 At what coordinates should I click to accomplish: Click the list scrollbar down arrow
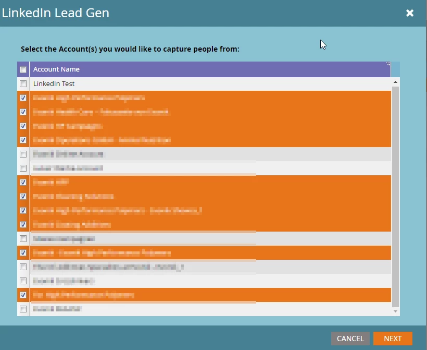tap(395, 311)
